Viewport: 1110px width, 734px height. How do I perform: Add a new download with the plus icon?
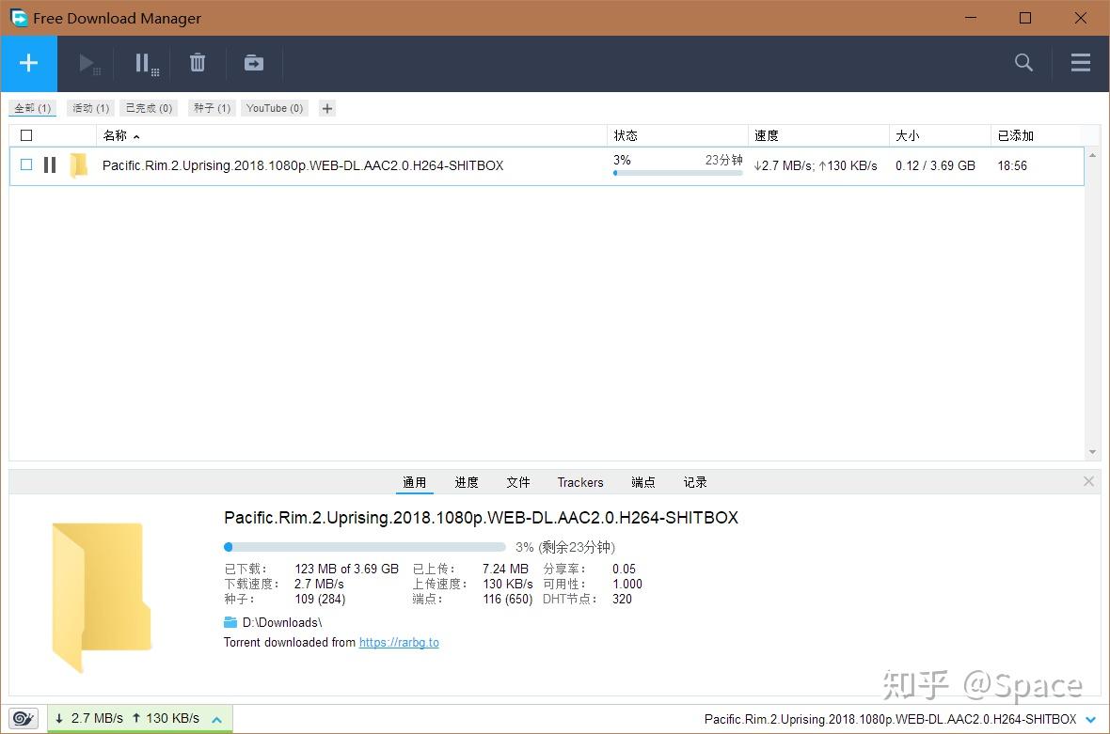point(28,63)
